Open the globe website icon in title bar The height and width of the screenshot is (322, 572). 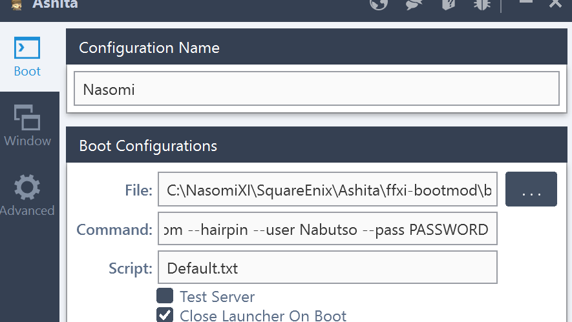tap(379, 5)
